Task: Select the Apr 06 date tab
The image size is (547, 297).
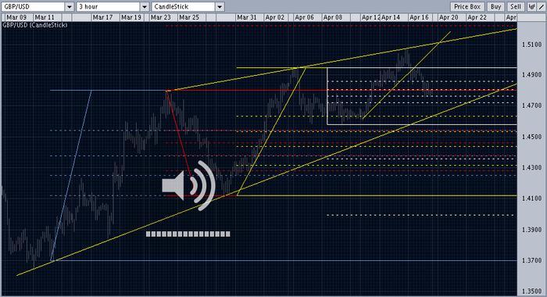Action: (304, 17)
